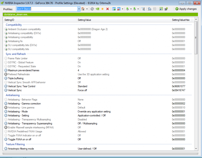Click the Apply changes button
This screenshot has height=158, width=202.
coord(186,9)
